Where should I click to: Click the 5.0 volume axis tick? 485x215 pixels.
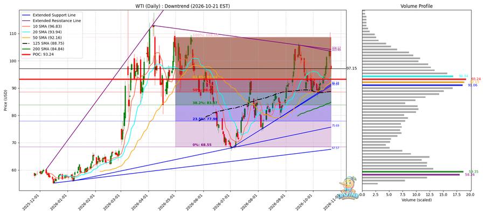(389, 195)
